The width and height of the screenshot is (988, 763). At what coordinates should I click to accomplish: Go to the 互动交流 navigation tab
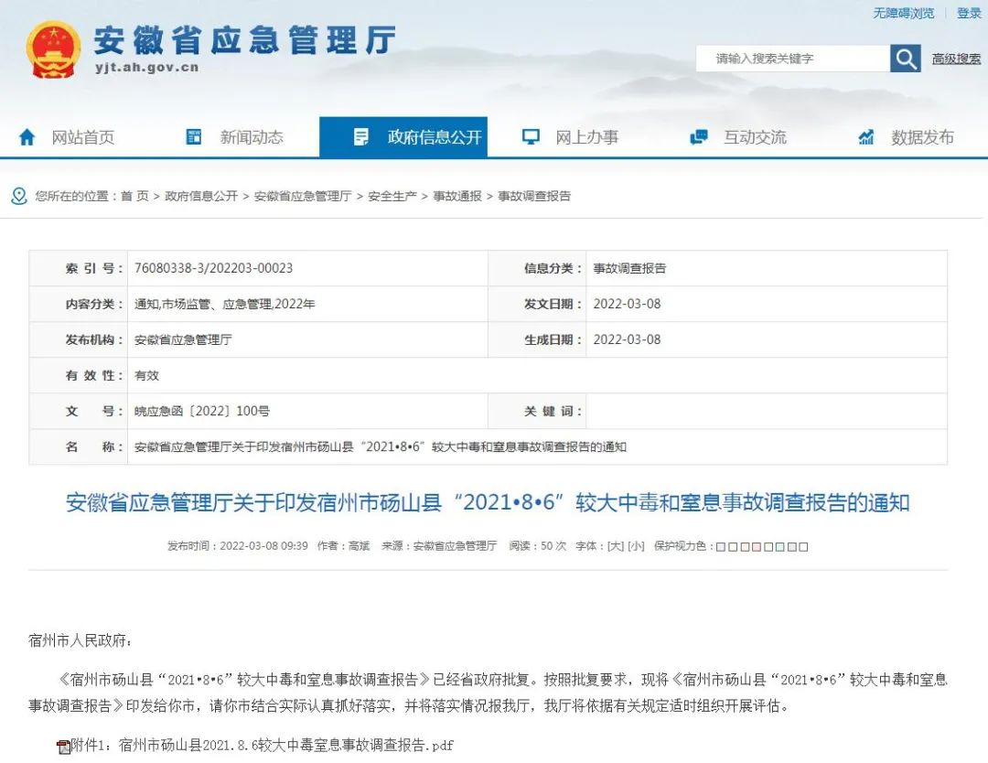coord(755,137)
